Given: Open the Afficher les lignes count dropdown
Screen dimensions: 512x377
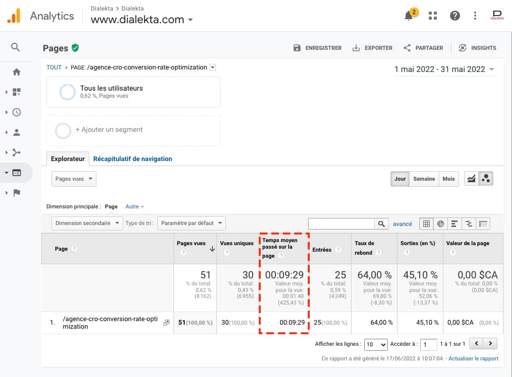Looking at the screenshot, I should click(376, 344).
